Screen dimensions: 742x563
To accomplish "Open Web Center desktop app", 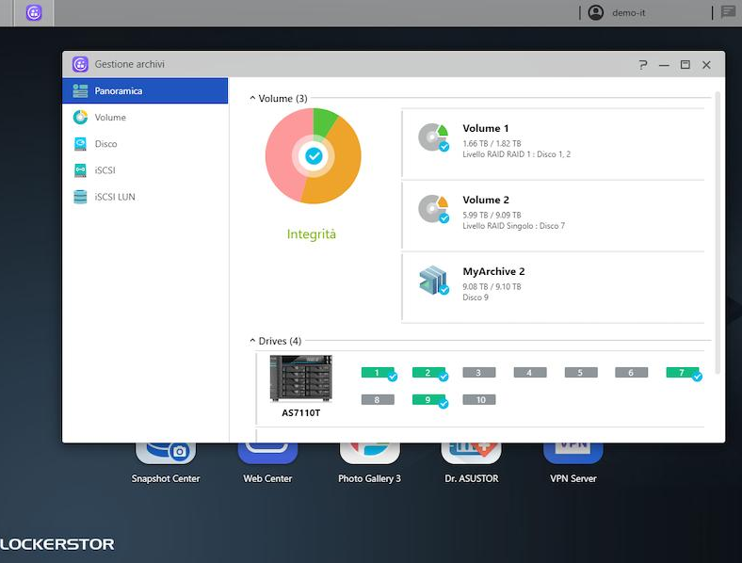I will [267, 462].
